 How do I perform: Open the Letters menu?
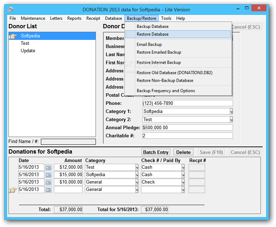[56, 18]
